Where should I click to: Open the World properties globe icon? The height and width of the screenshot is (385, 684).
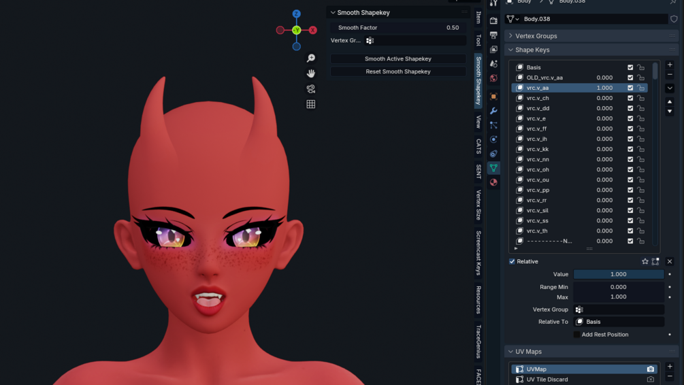click(x=493, y=78)
